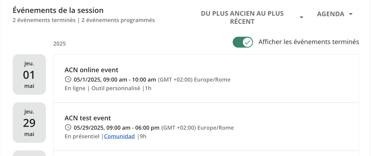Open the Comunidad location link
372x156 pixels.
[119, 136]
